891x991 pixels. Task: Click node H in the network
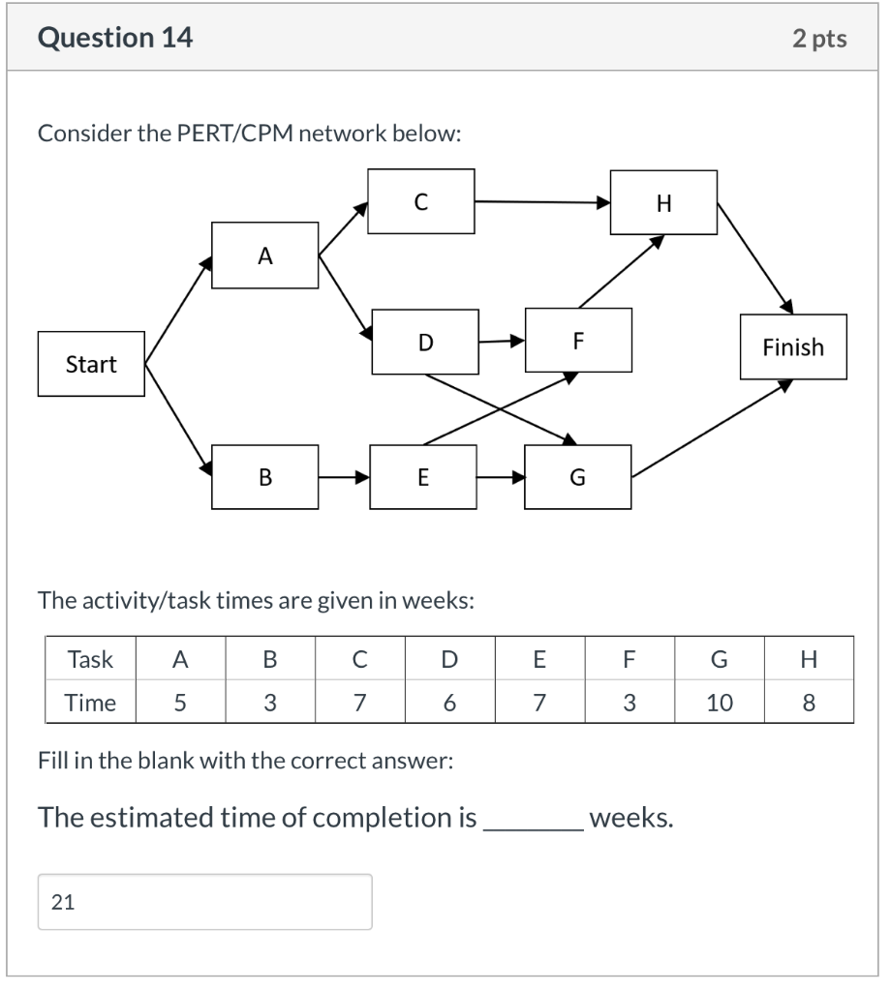click(x=662, y=203)
